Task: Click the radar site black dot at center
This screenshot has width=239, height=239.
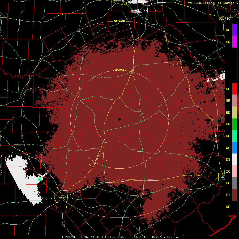Action: click(119, 119)
